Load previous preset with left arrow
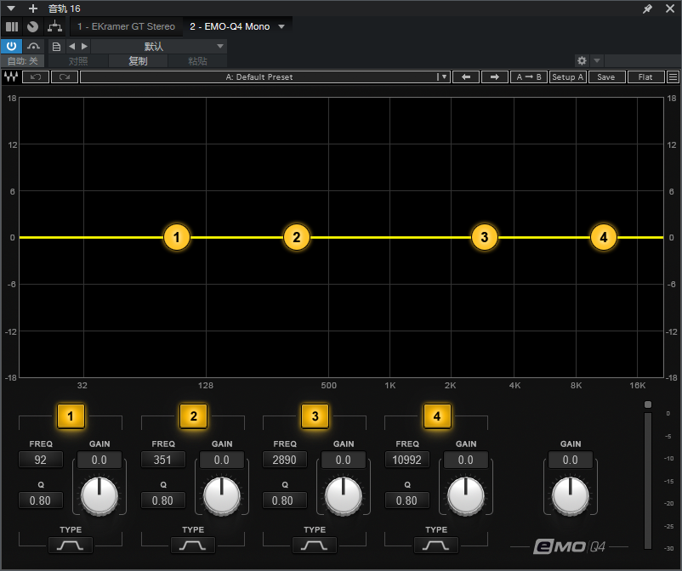The image size is (682, 571). coord(466,77)
